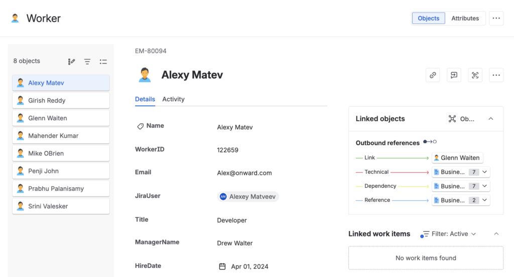This screenshot has width=514, height=277.
Task: Copy object link with chain icon
Action: [433, 75]
